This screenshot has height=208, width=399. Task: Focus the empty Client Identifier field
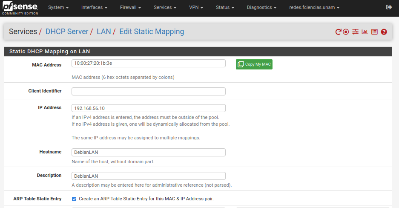click(148, 92)
